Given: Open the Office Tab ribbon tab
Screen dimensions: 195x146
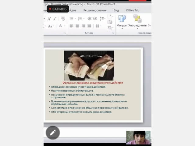Looking at the screenshot, I should [x=133, y=10].
